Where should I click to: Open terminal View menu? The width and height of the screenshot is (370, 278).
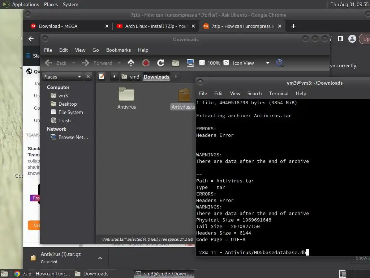(235, 93)
